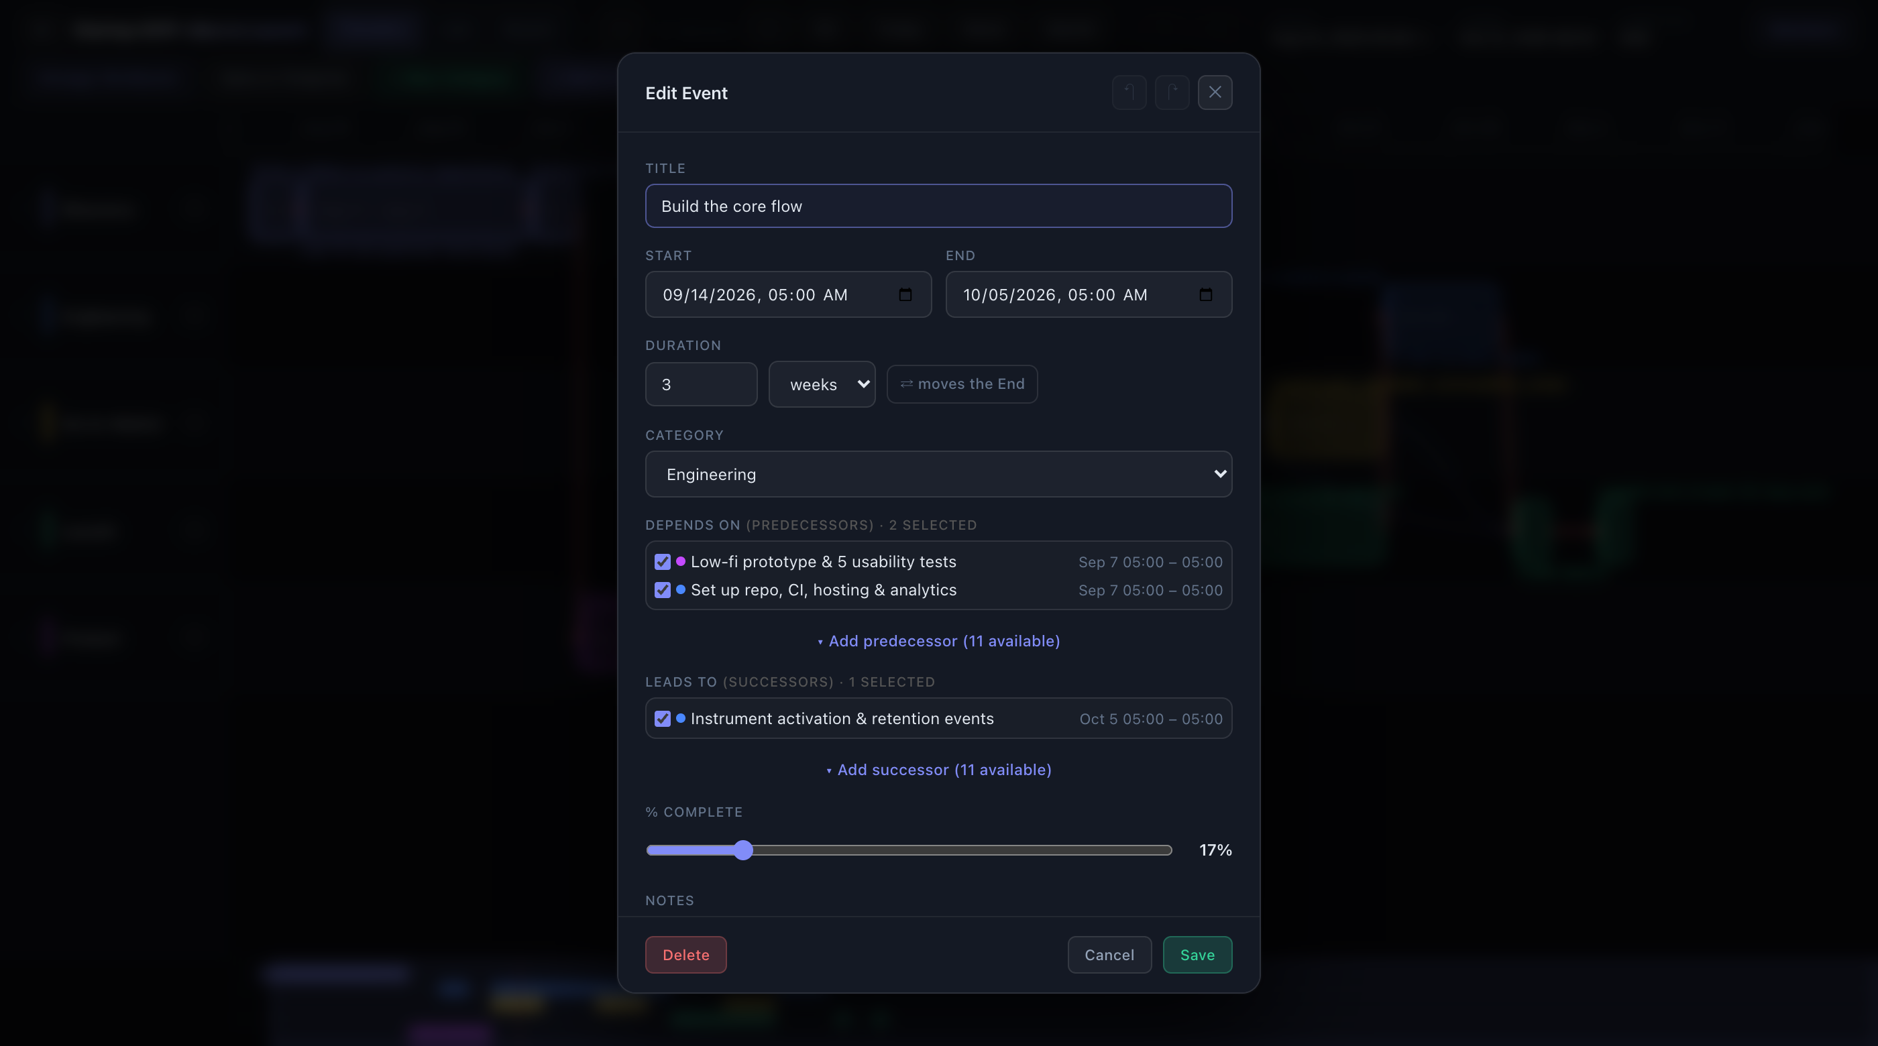Viewport: 1878px width, 1046px height.
Task: Click the blue dot beside Set up repo
Action: 680,589
